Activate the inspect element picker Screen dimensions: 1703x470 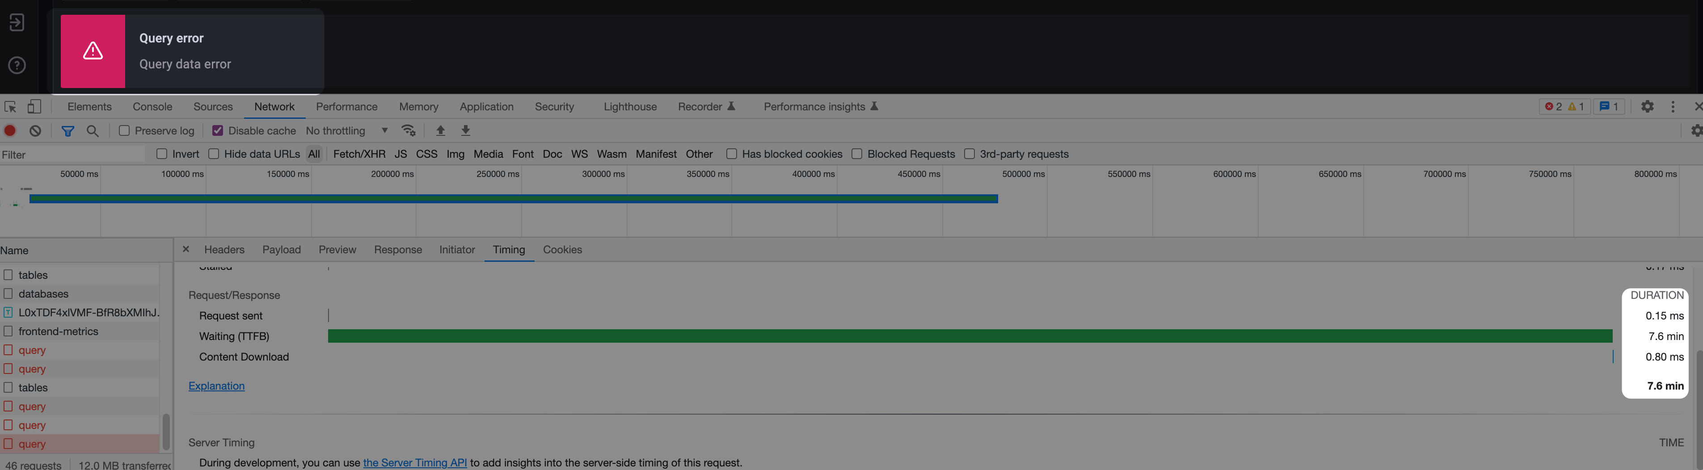(x=11, y=106)
